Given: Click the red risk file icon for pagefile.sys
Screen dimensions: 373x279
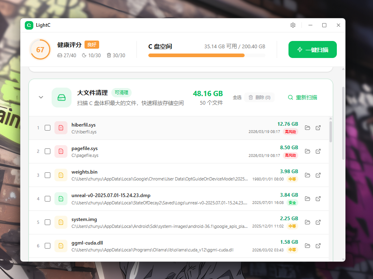Looking at the screenshot, I should [x=61, y=151].
